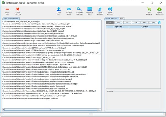Launch the Batch Process tool

tap(110, 9)
